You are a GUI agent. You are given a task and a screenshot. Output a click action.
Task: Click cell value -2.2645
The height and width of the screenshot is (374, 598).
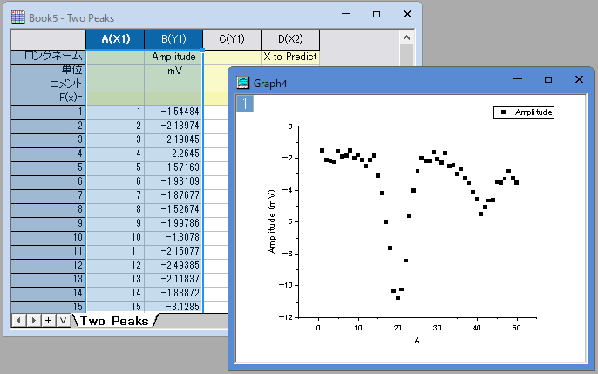pos(173,154)
